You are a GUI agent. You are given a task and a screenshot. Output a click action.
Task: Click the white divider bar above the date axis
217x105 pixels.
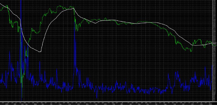point(106,101)
